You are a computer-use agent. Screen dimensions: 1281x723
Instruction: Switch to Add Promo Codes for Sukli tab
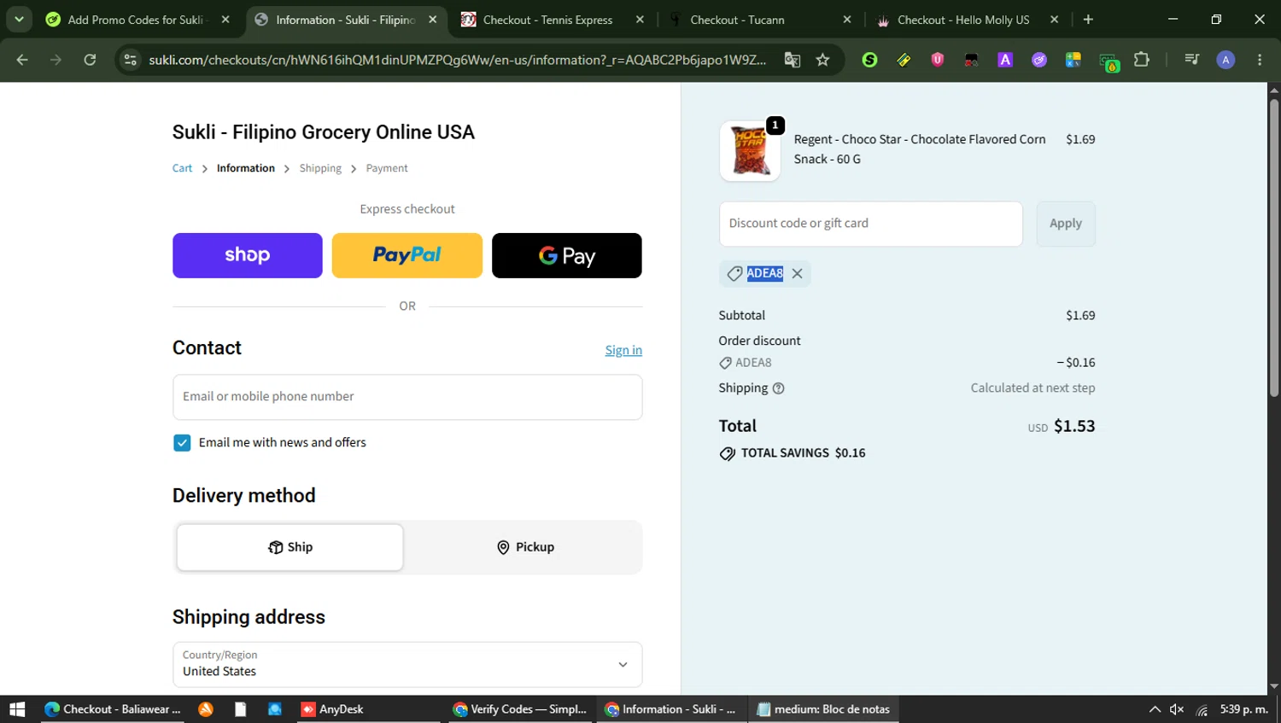[137, 20]
